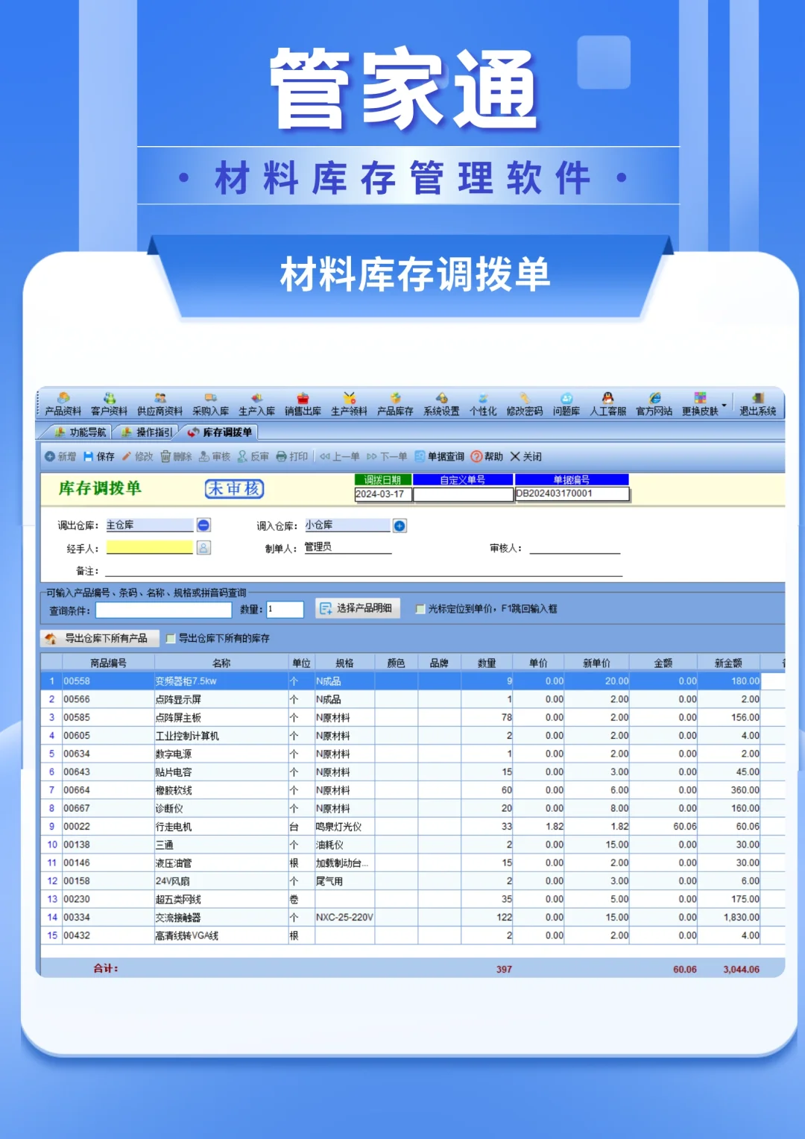Focus the 数量 input field
805x1139 pixels.
coord(285,609)
